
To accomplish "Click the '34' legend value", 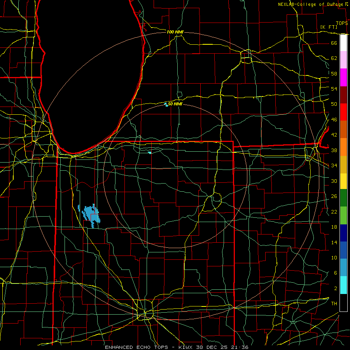I will (x=334, y=166).
